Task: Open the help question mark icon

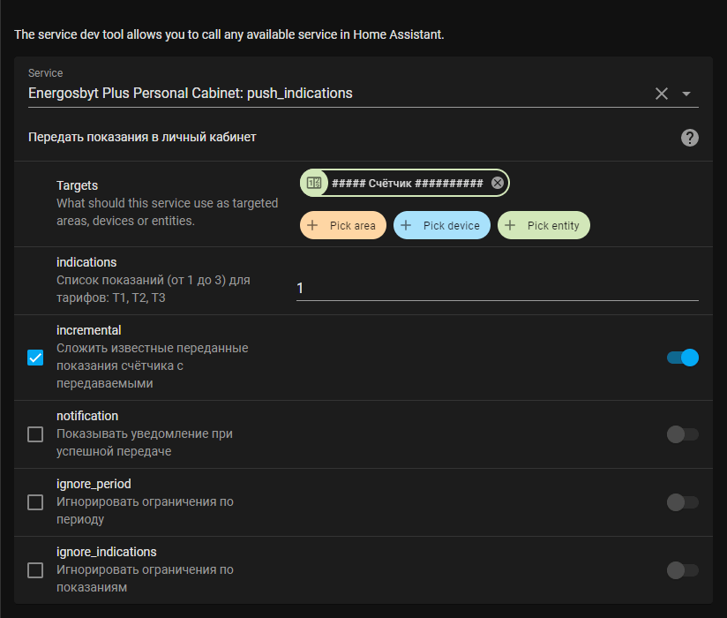Action: (689, 138)
